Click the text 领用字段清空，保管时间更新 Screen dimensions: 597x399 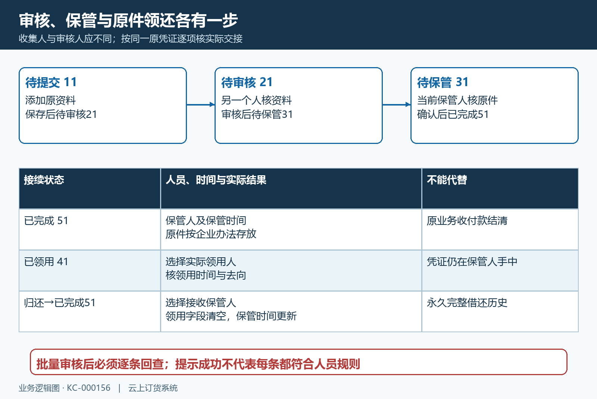(x=231, y=316)
